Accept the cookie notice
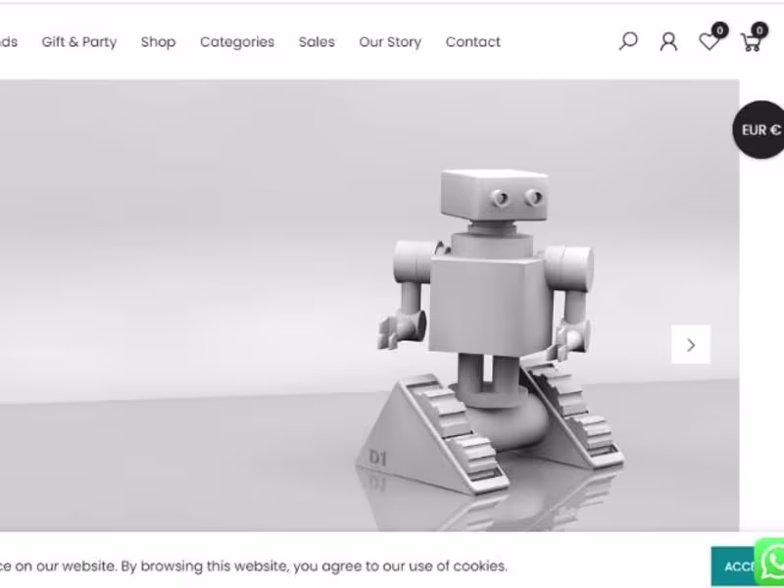 pyautogui.click(x=733, y=566)
